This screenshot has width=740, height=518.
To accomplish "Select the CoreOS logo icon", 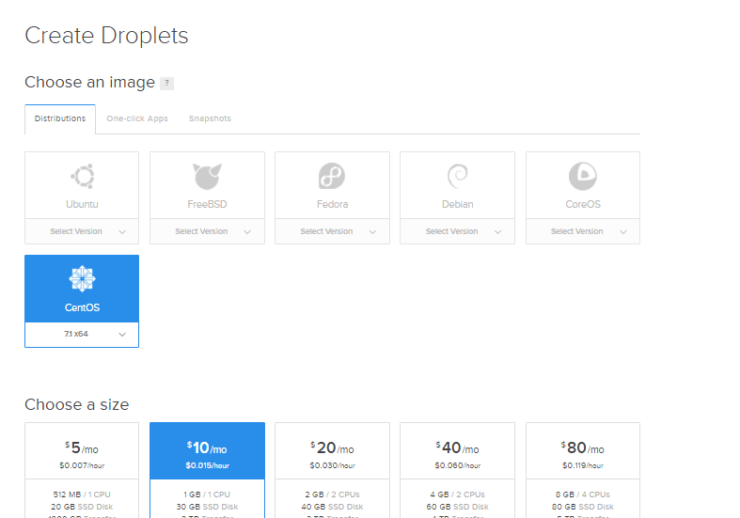I will pos(582,176).
